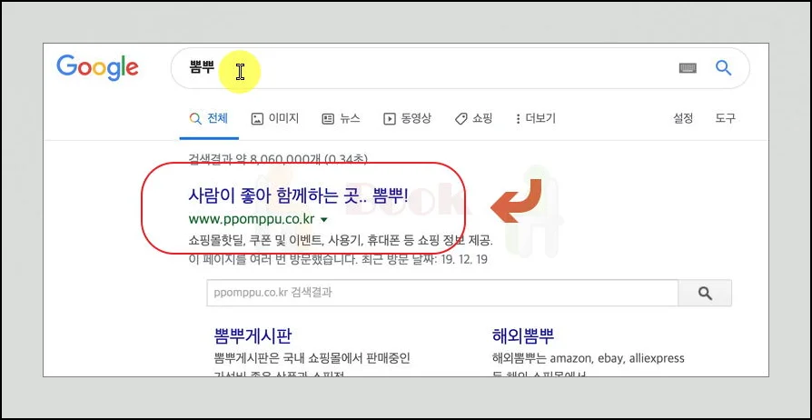Expand the 더보기 menu
The image size is (812, 420).
click(x=536, y=119)
